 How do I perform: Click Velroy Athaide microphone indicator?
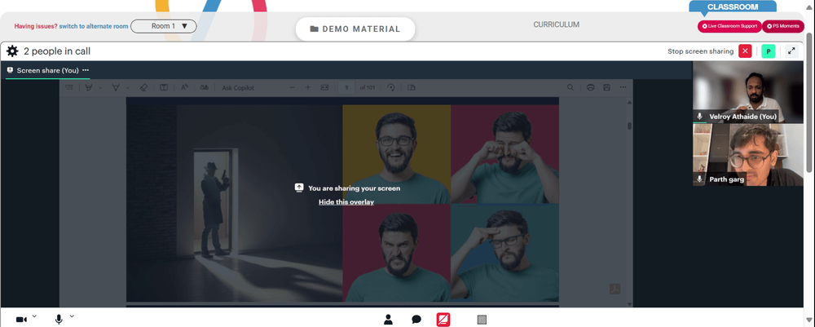699,117
